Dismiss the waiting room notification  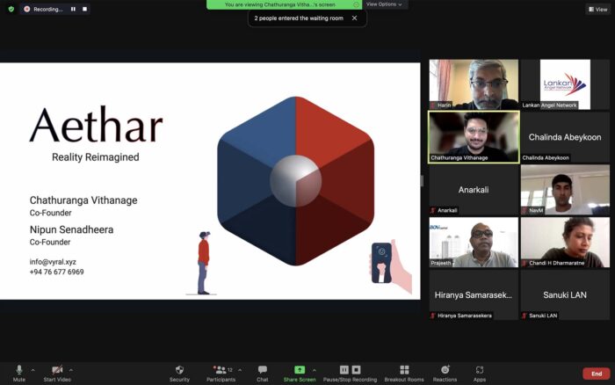tap(354, 18)
